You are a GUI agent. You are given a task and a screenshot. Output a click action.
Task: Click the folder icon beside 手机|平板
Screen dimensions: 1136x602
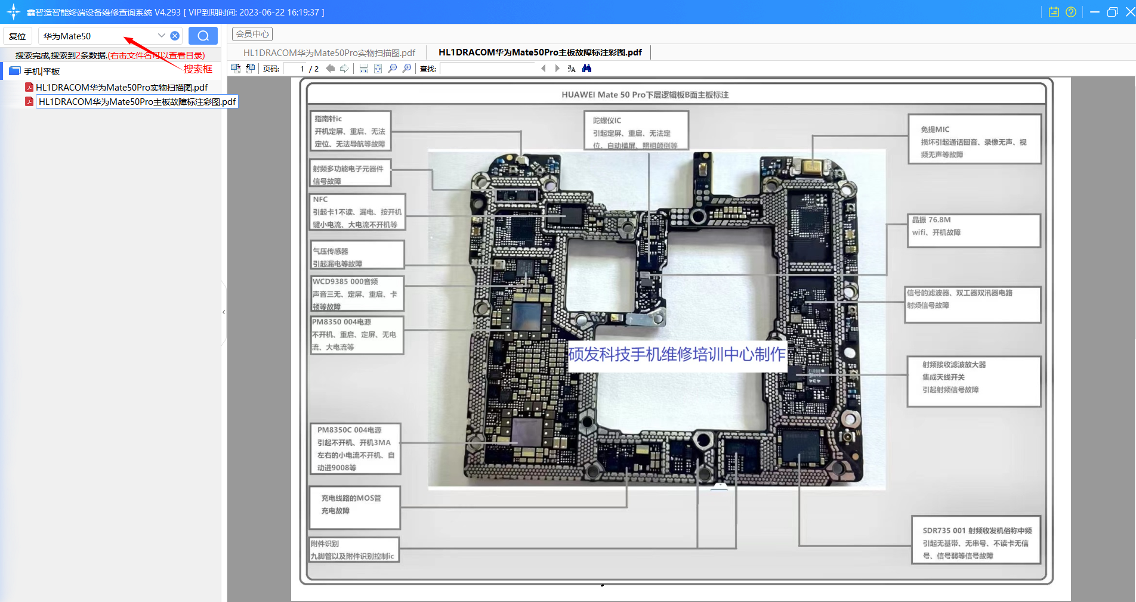pyautogui.click(x=15, y=71)
